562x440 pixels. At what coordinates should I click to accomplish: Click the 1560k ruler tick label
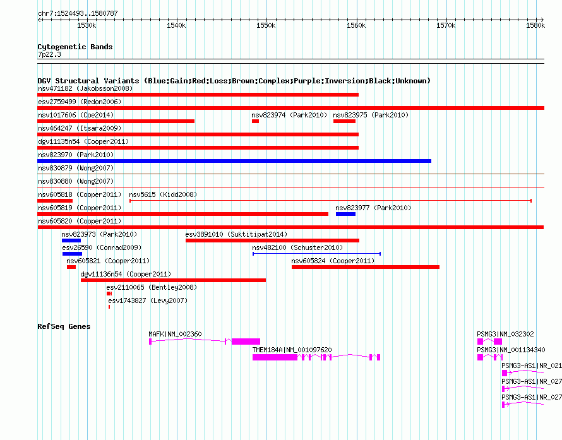coord(356,25)
